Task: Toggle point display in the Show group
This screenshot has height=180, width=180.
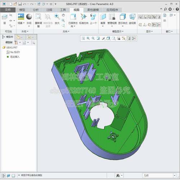Action: click(x=149, y=17)
